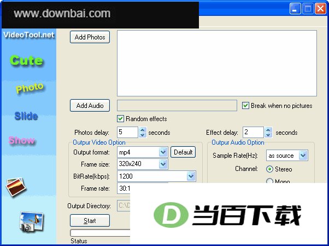Decrease Effect delay with down arrow
329x246 pixels.
268,135
